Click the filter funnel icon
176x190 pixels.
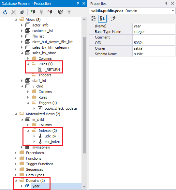click(x=69, y=12)
